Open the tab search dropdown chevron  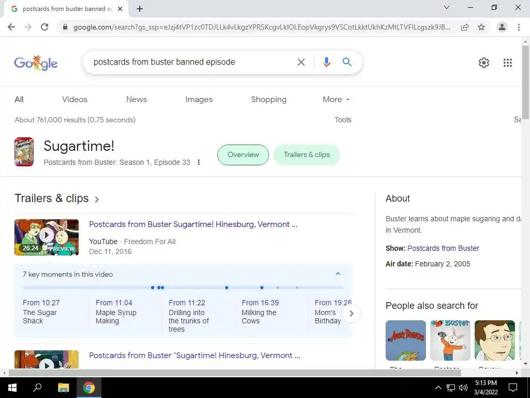click(447, 7)
